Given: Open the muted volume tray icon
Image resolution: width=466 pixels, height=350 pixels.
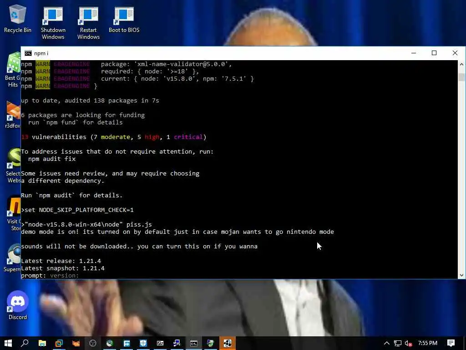Looking at the screenshot, I should tap(408, 344).
